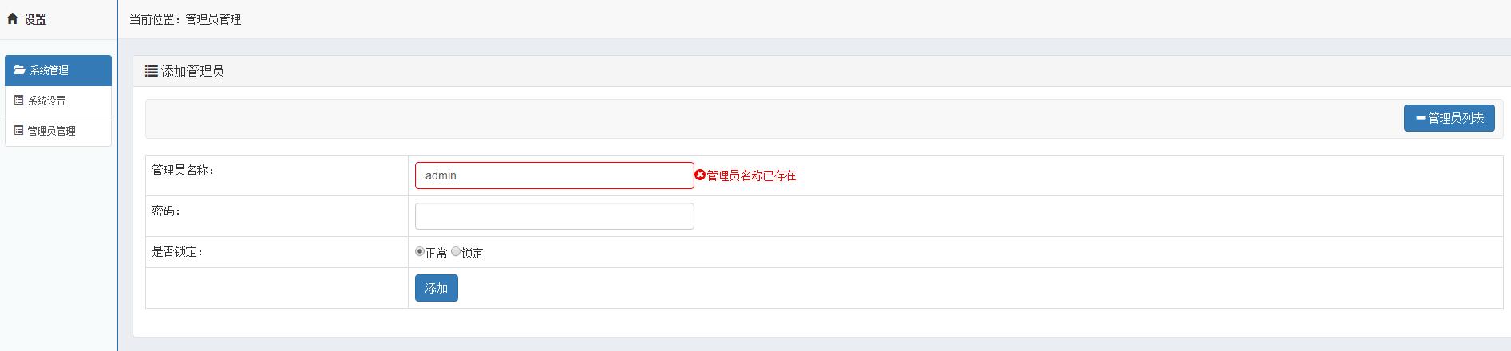The width and height of the screenshot is (1511, 351).
Task: Click the icon beside sidebar 管理员管理
Action: point(19,130)
